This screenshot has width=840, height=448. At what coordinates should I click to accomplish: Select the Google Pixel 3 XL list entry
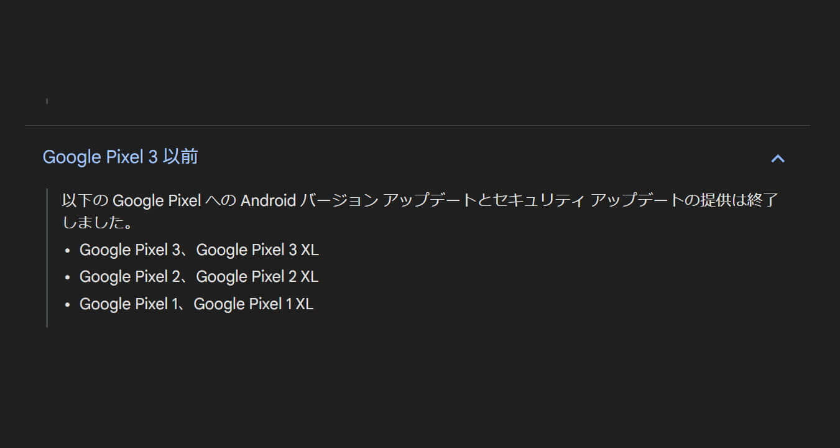(258, 250)
